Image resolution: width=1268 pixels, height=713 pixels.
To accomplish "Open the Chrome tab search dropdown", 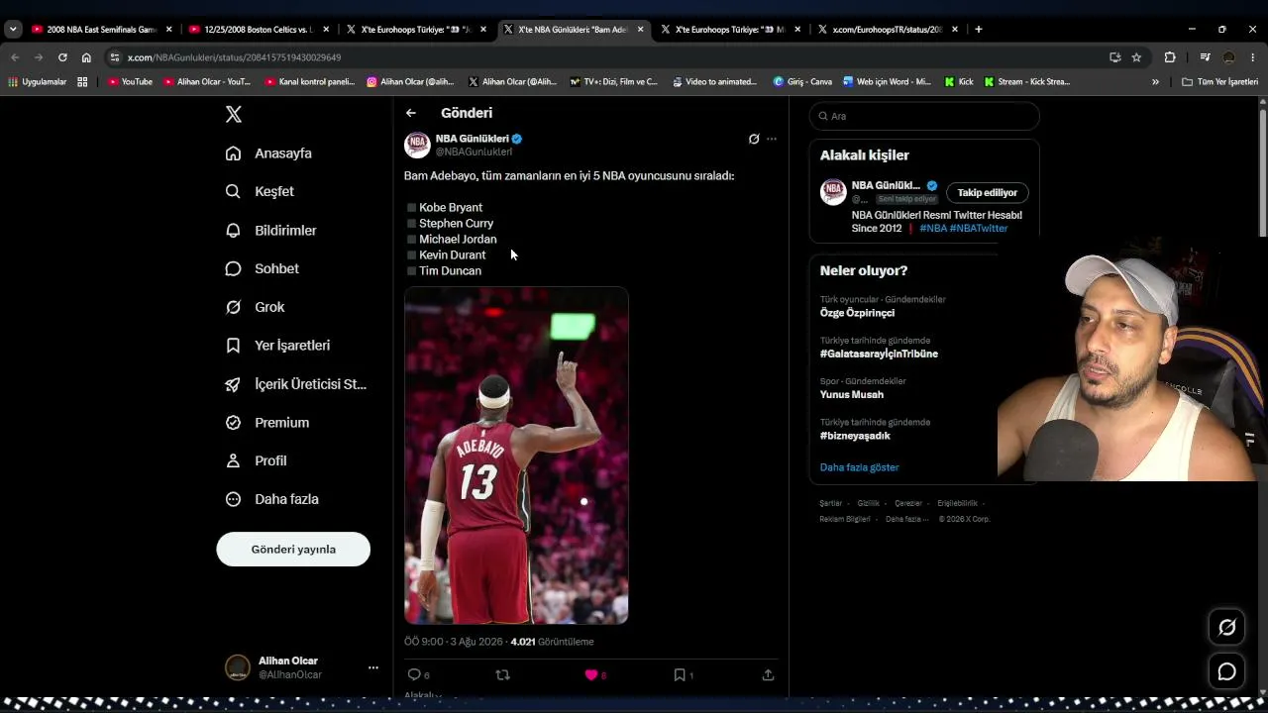I will coord(13,30).
